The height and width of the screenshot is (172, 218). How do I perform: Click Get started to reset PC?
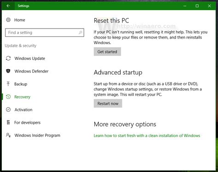click(x=107, y=52)
